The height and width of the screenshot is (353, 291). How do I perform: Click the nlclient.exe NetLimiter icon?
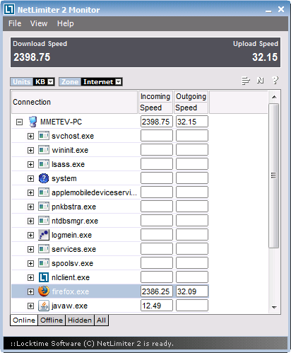(44, 277)
